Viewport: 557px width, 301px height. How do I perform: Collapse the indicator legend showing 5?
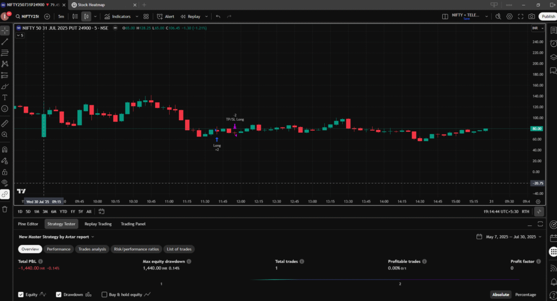[x=20, y=35]
